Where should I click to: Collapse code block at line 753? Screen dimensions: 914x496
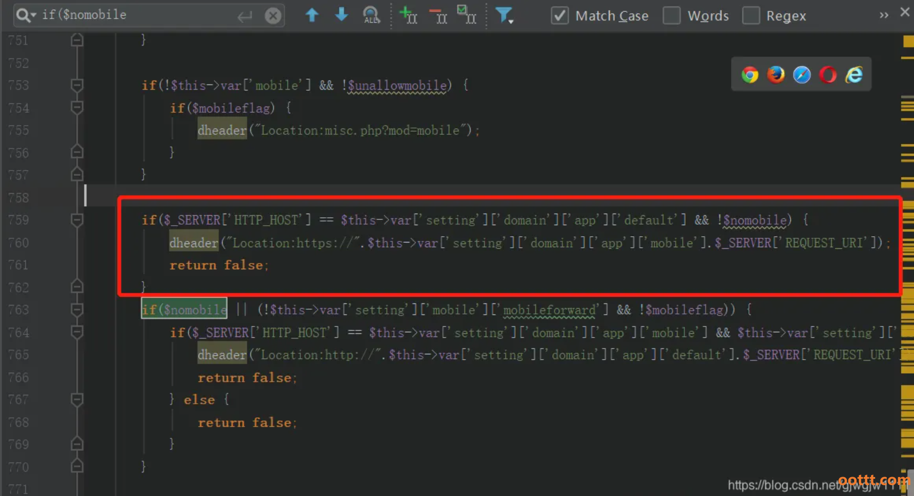click(x=77, y=85)
